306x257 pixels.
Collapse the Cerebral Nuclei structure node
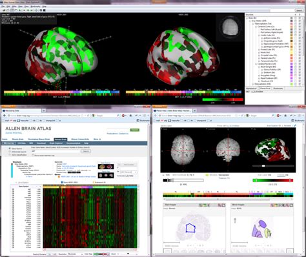click(256, 64)
